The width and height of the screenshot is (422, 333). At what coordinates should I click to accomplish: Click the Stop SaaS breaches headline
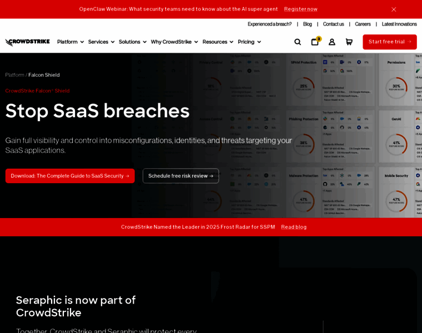pos(97,110)
